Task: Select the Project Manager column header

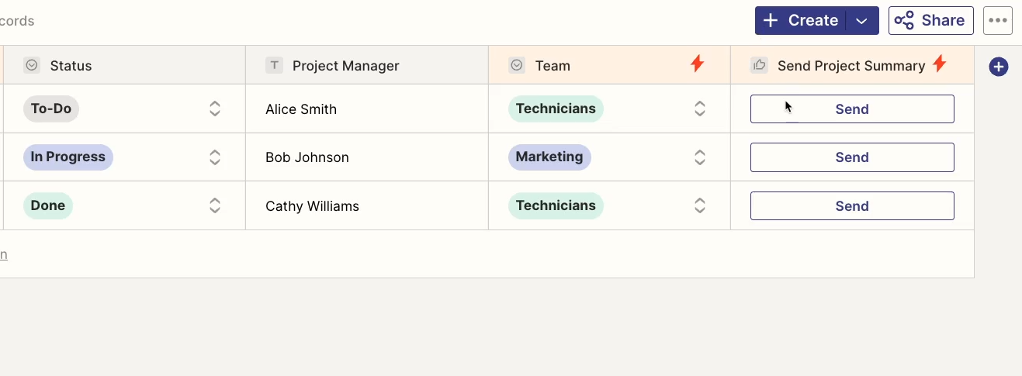Action: 367,65
